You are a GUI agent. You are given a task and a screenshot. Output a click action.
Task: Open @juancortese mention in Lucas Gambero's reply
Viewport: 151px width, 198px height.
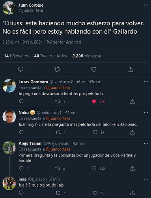point(58,88)
